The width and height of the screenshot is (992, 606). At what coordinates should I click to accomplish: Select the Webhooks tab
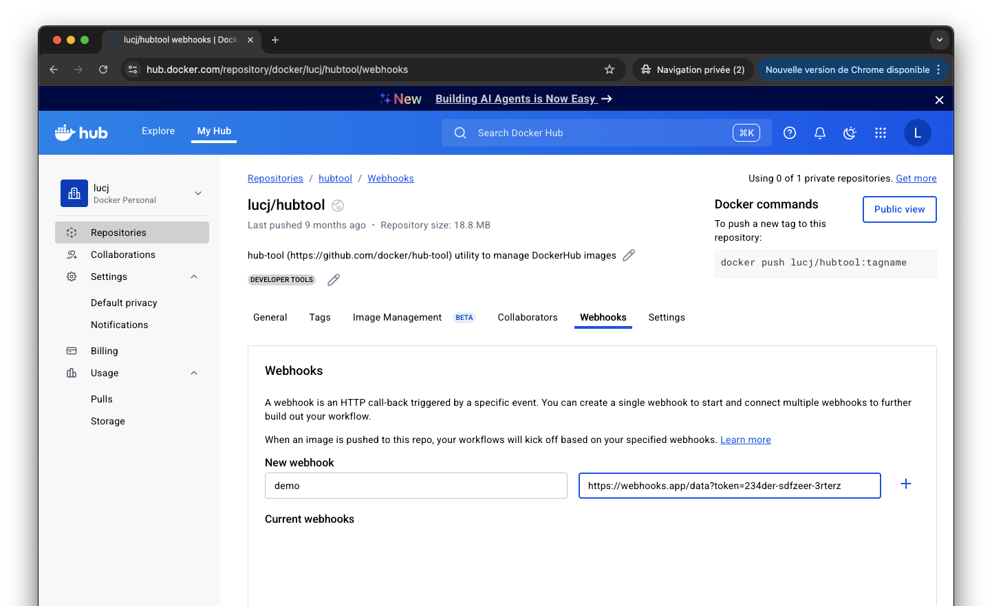point(603,317)
